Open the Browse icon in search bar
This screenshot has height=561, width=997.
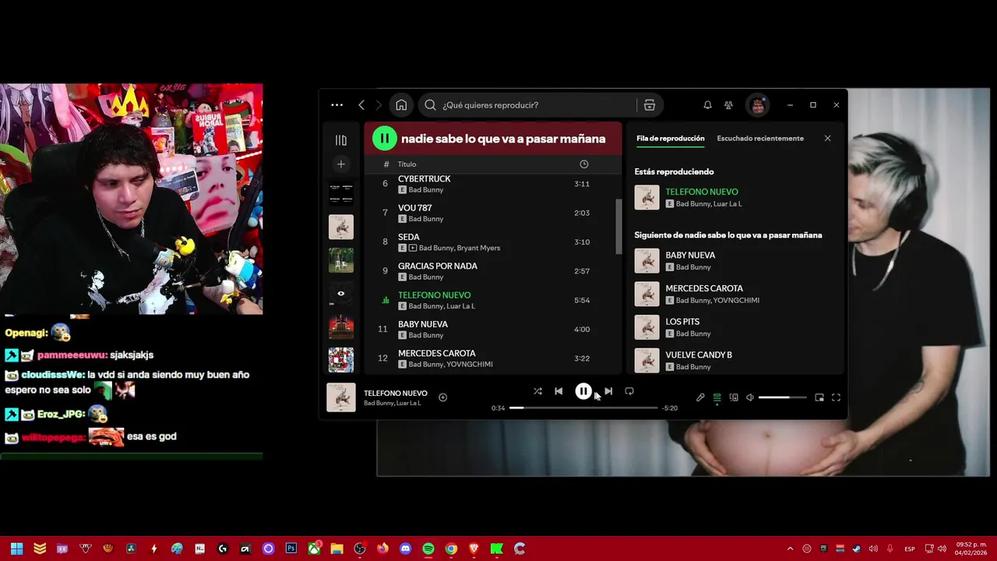click(650, 105)
